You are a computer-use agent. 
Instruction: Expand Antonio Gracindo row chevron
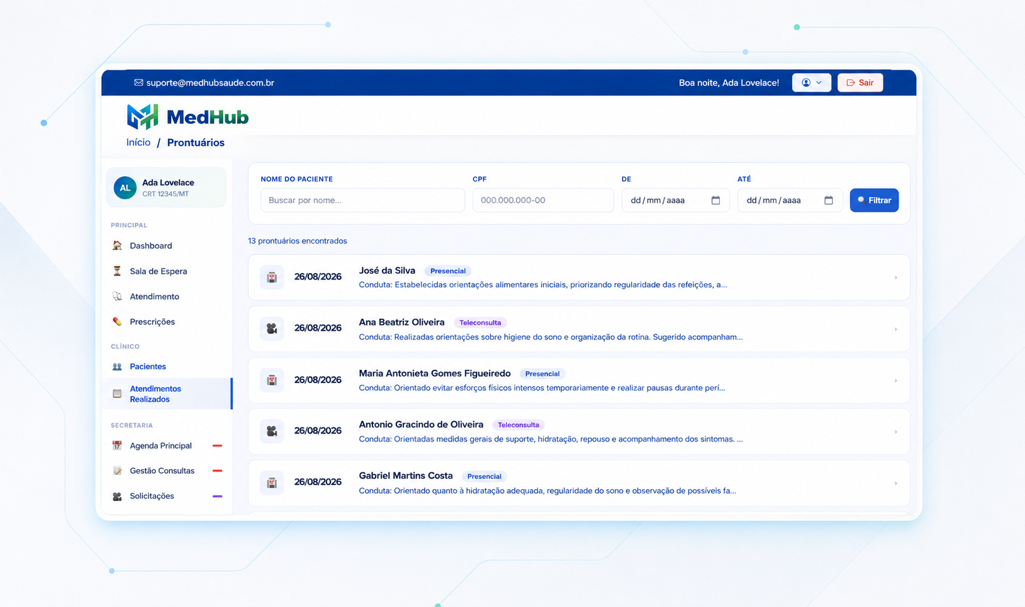(895, 432)
